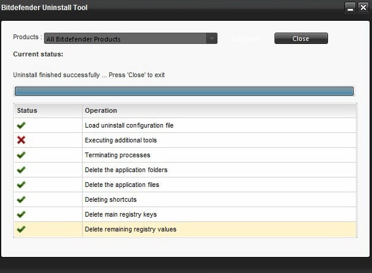Click green check for Load uninstall configuration file
372x273 pixels.
click(x=21, y=125)
